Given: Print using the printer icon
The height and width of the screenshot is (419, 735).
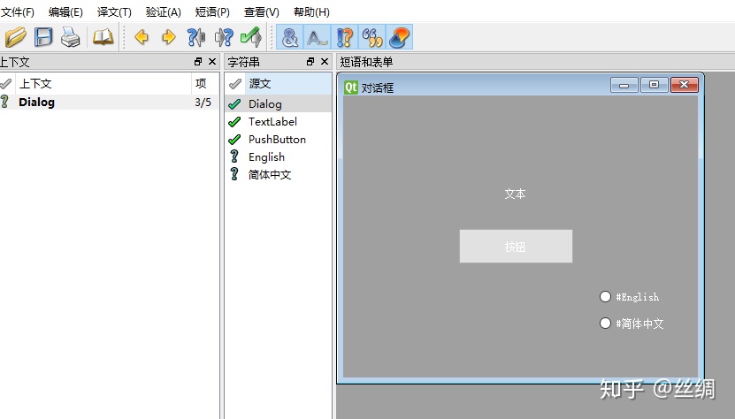Looking at the screenshot, I should pyautogui.click(x=71, y=37).
